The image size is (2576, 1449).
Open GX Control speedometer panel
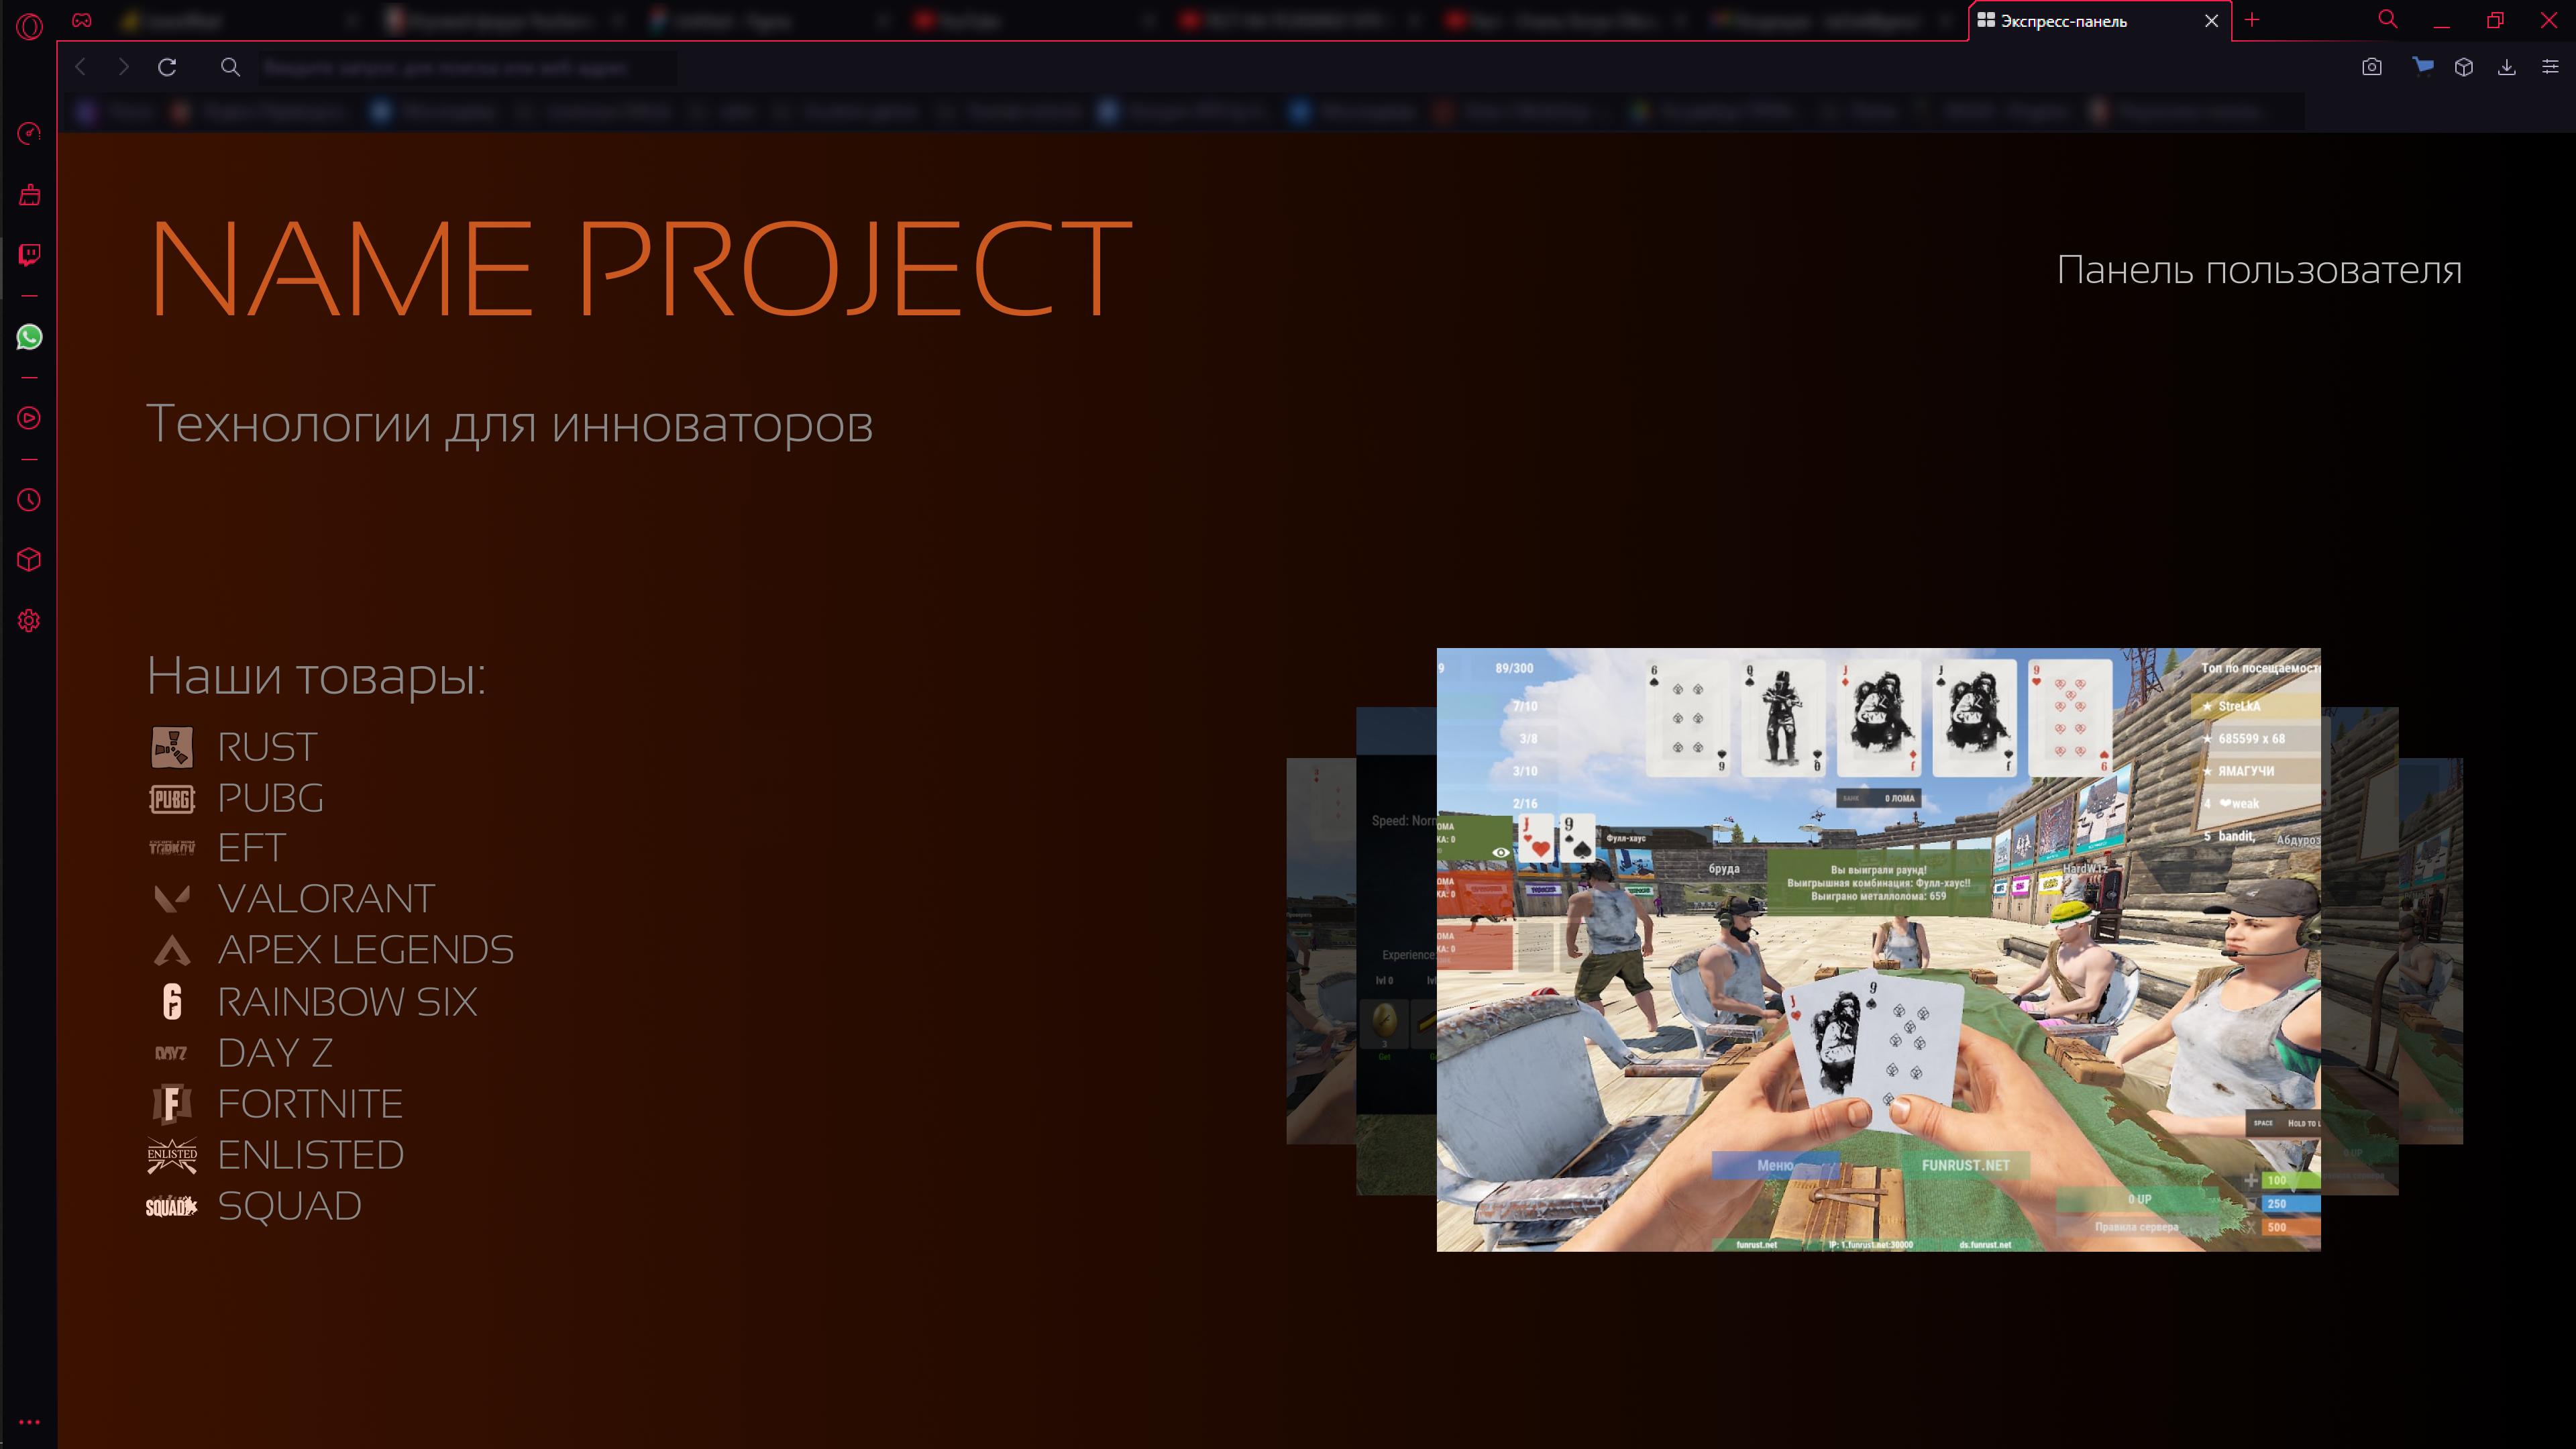coord(30,133)
